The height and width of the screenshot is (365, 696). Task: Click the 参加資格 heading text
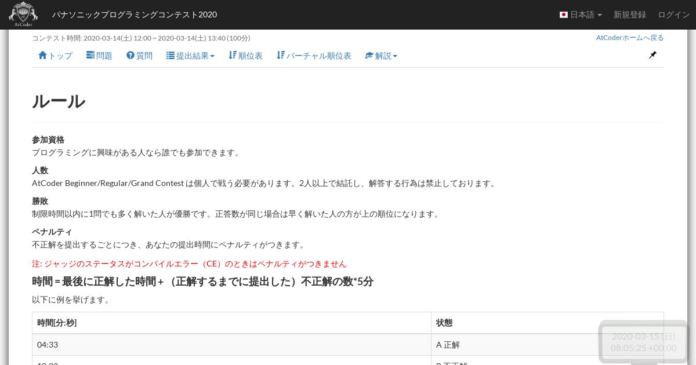point(48,140)
